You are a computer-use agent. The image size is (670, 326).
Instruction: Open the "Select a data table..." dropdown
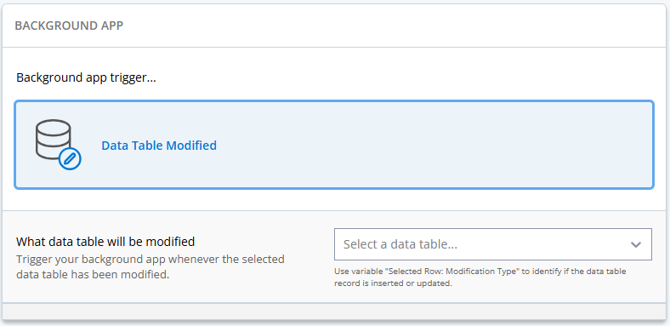493,244
